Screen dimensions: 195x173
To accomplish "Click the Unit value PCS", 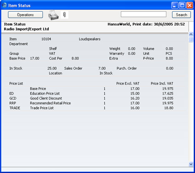I will [169, 54].
